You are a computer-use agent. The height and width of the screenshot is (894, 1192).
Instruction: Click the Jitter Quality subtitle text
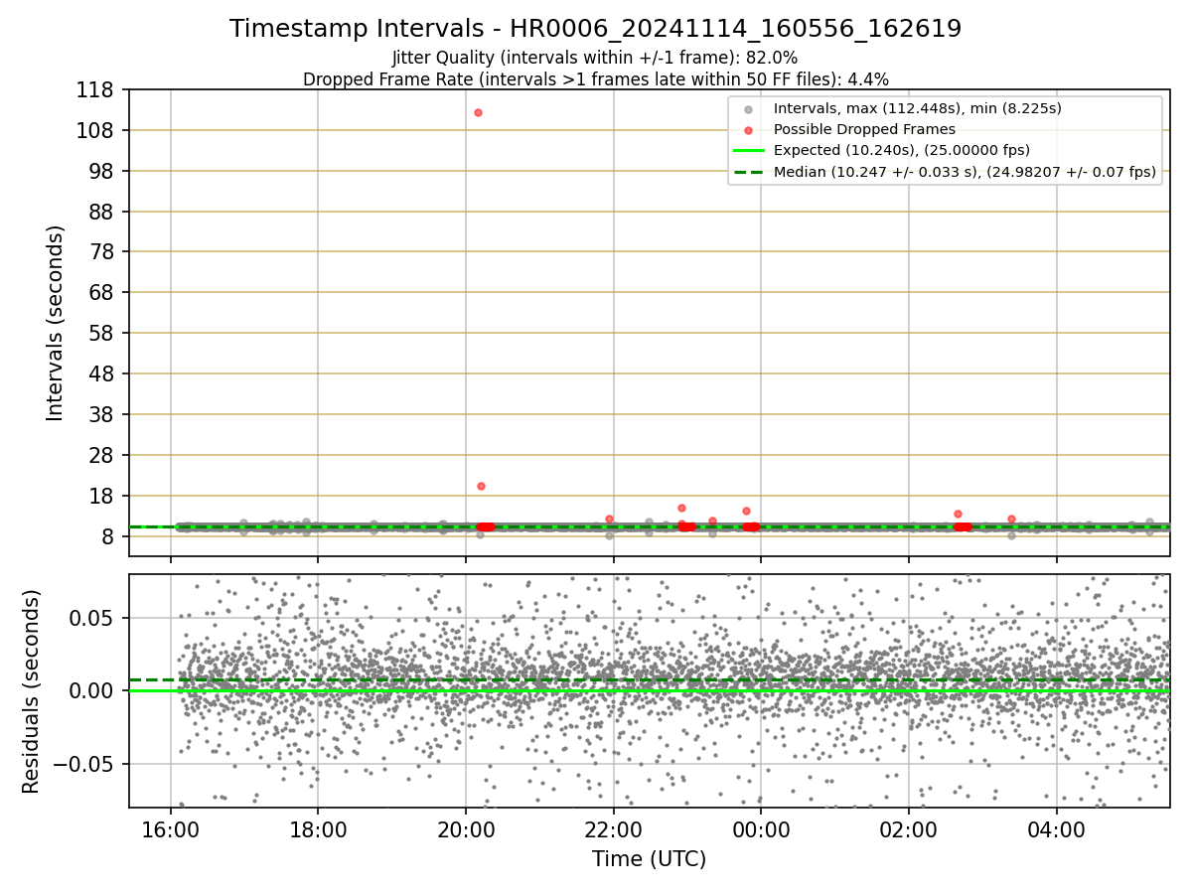click(x=595, y=58)
